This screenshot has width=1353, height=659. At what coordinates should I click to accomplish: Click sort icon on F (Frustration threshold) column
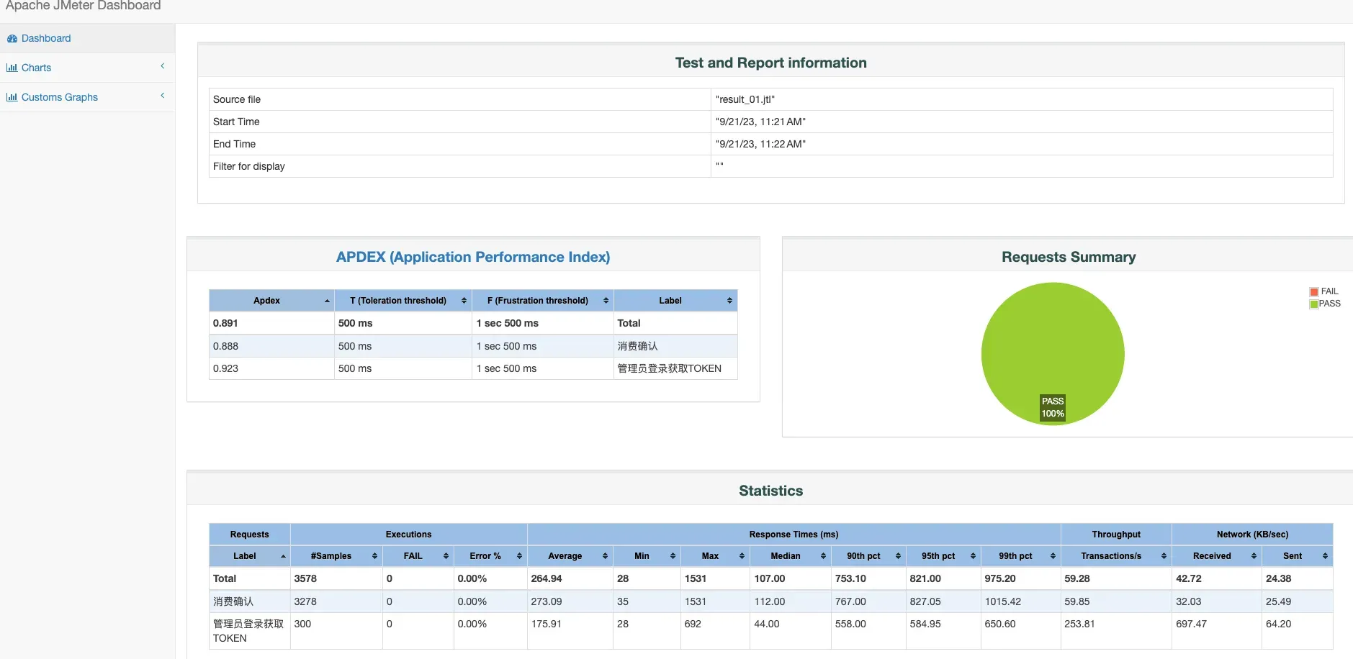click(x=606, y=301)
